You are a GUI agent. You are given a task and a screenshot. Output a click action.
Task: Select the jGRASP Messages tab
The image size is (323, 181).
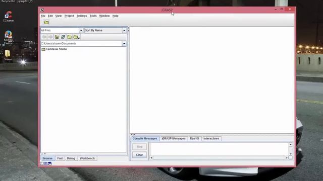[x=174, y=139]
